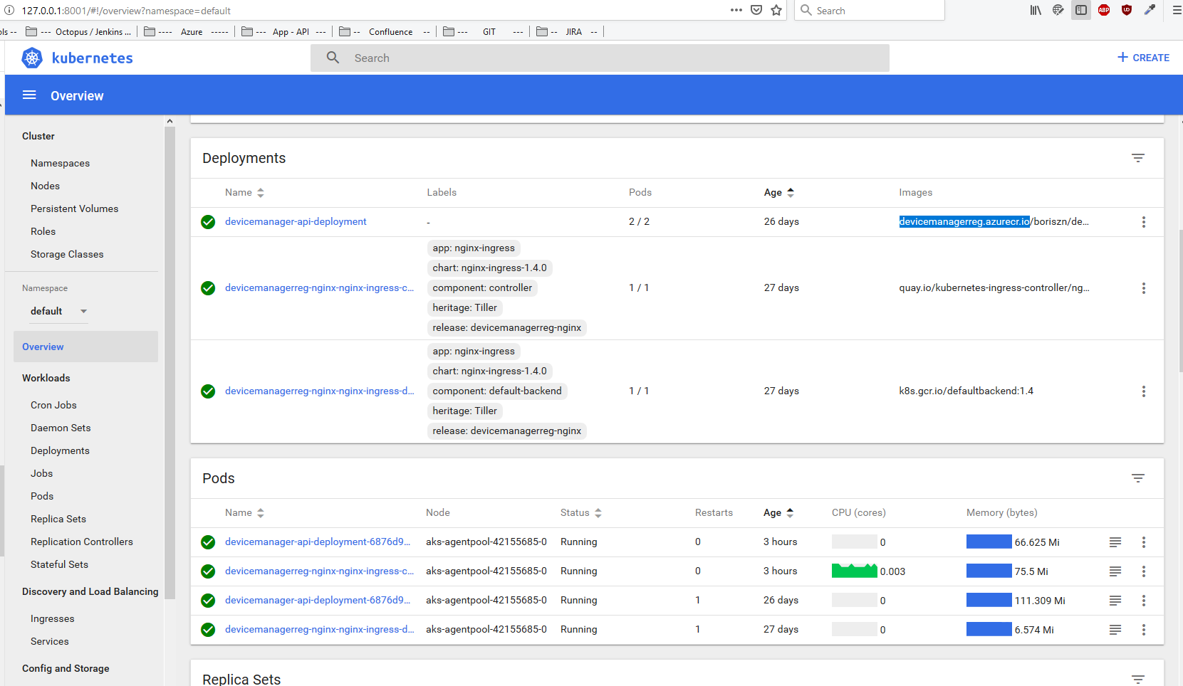The height and width of the screenshot is (686, 1183).
Task: Open the 26 days old devicemanager-api pod
Action: 318,600
